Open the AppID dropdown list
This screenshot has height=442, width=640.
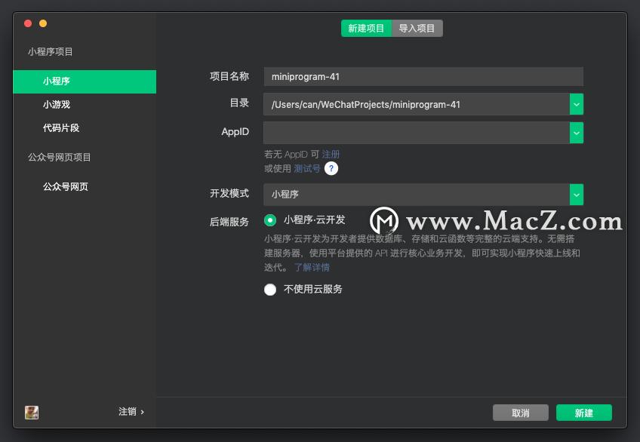click(x=576, y=131)
